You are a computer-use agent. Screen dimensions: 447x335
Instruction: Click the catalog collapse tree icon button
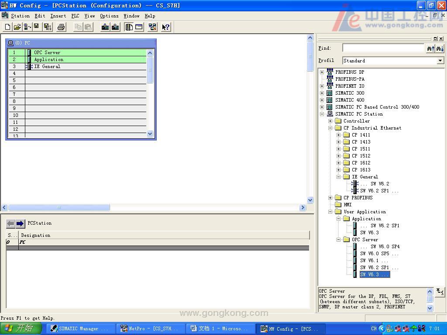coord(440,292)
